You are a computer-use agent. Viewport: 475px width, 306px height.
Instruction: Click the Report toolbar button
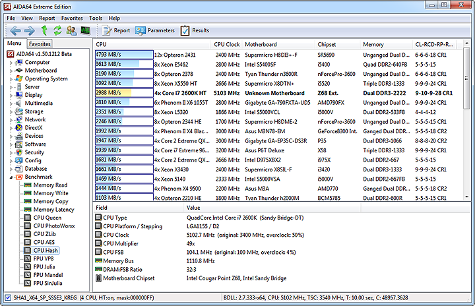pos(116,30)
